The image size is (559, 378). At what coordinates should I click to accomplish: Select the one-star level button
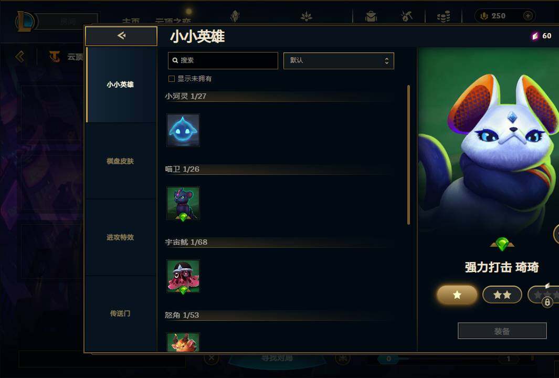click(457, 295)
